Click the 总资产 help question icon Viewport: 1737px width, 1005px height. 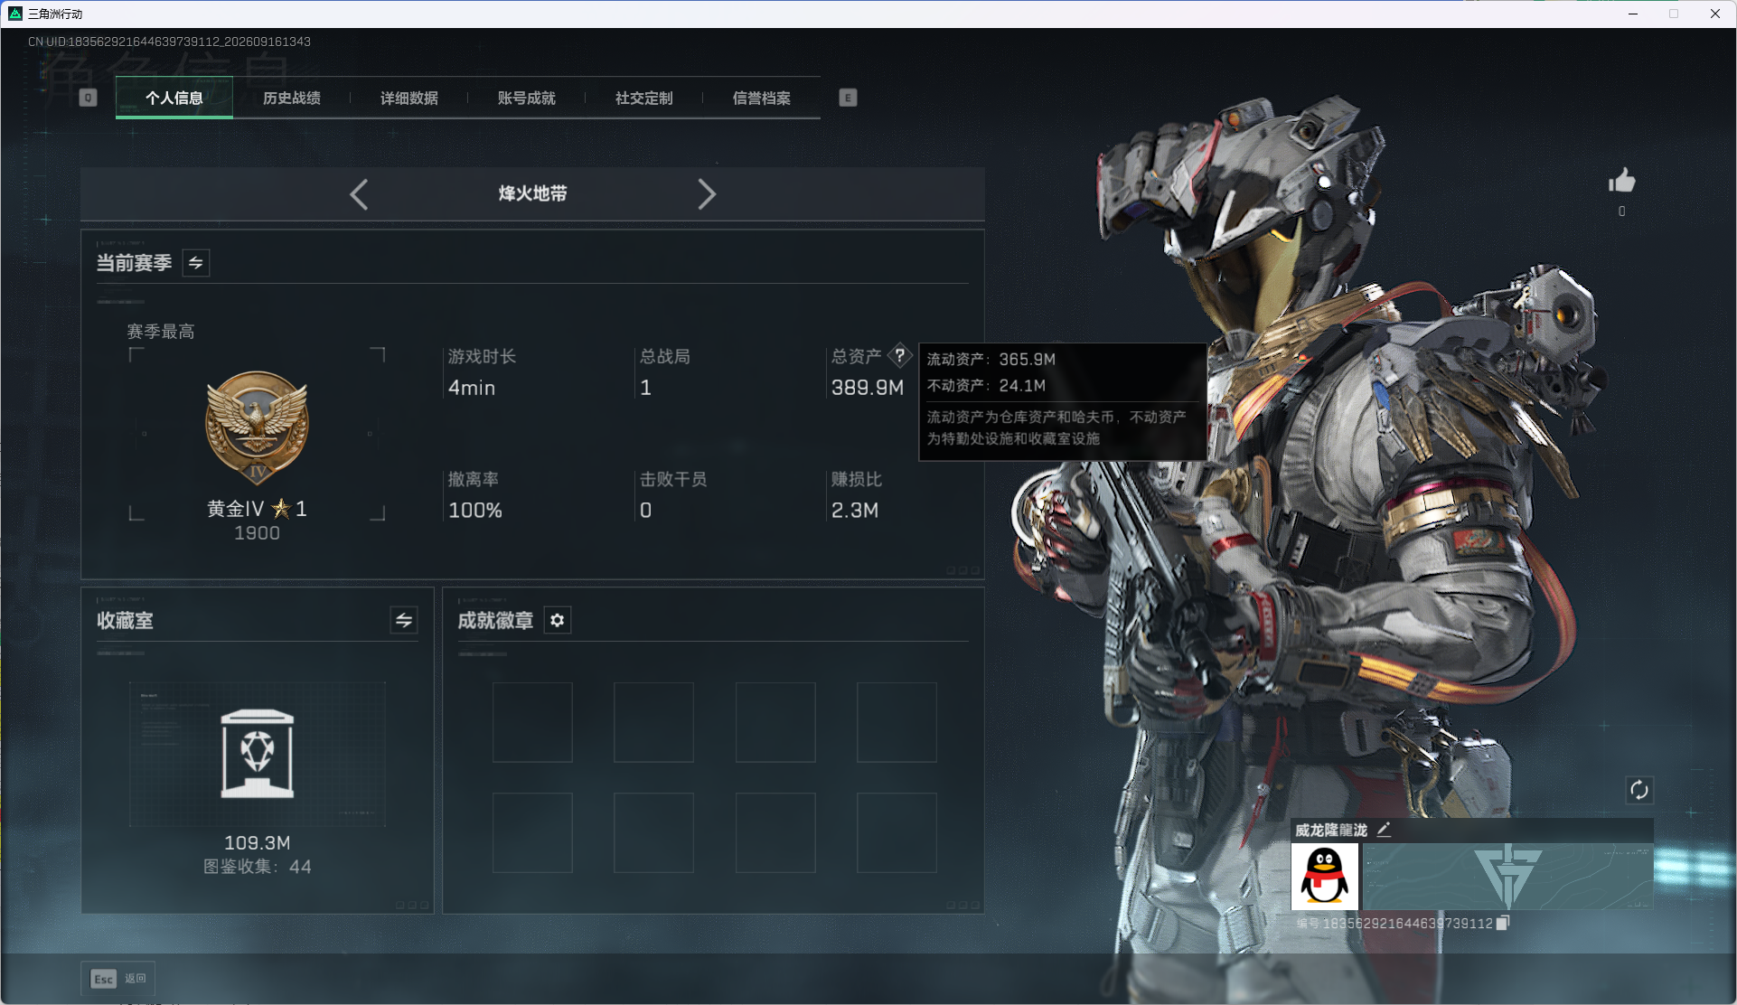coord(900,355)
